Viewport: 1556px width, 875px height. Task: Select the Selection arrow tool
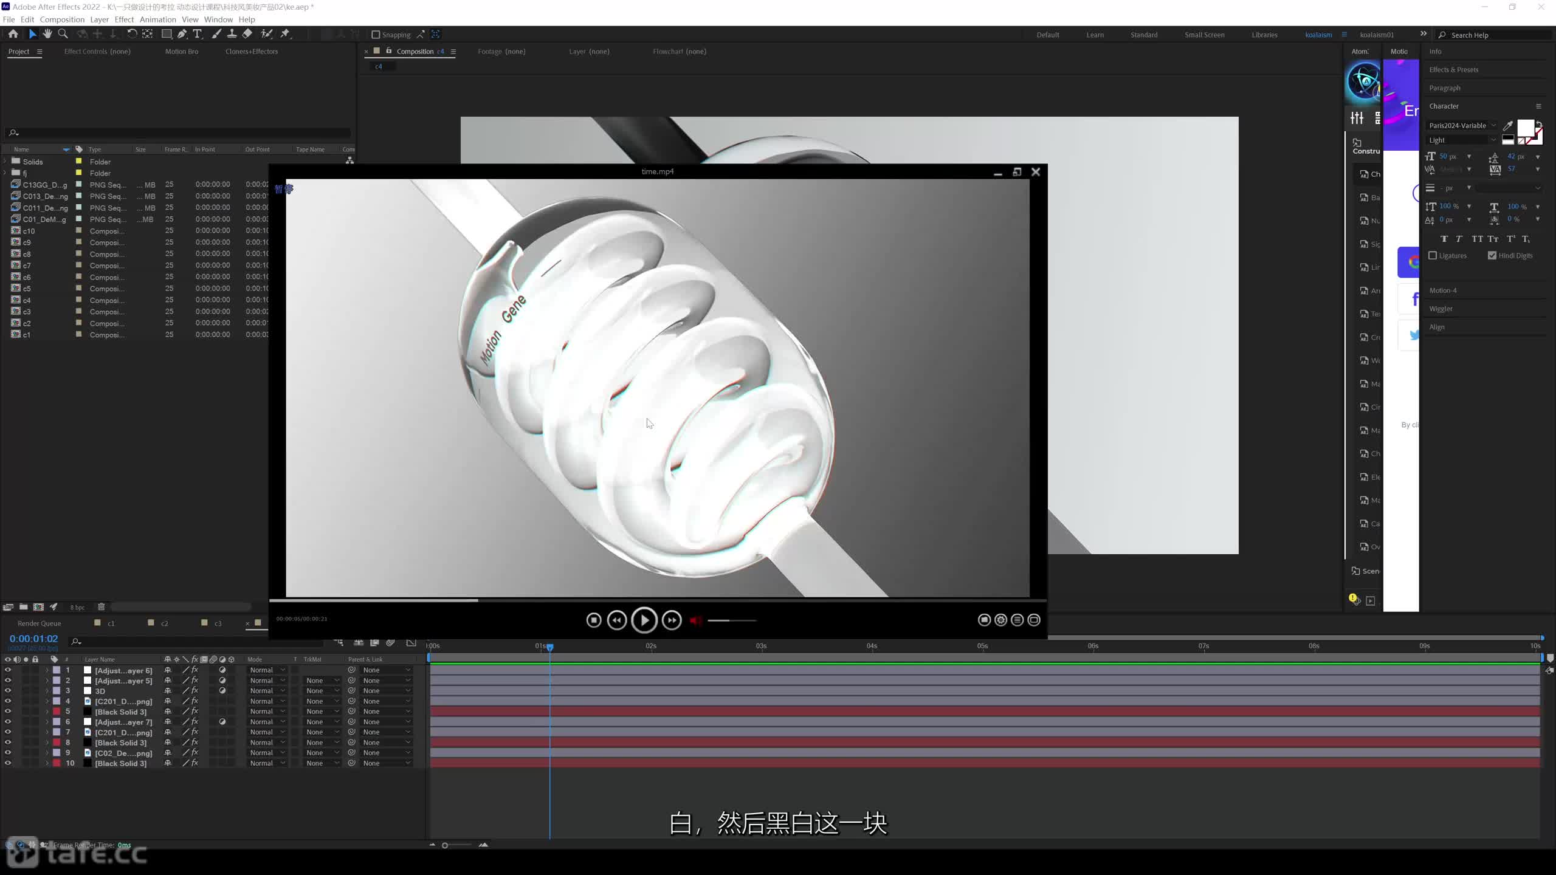point(32,34)
